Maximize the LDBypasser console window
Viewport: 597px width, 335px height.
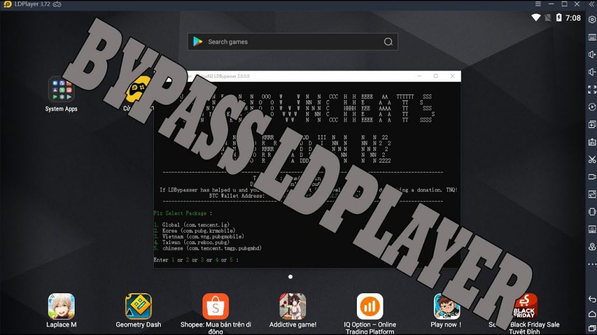point(436,76)
